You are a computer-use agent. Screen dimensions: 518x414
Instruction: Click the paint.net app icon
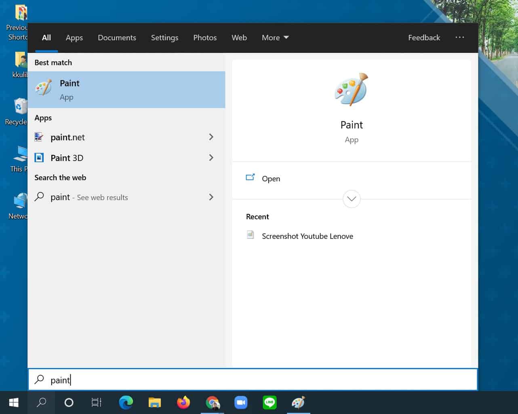pyautogui.click(x=39, y=137)
